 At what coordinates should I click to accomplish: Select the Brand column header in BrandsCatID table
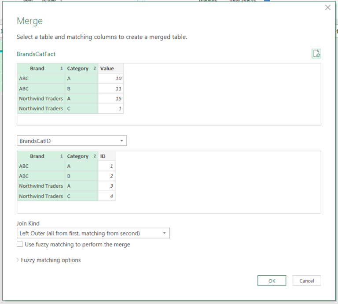[x=41, y=156]
